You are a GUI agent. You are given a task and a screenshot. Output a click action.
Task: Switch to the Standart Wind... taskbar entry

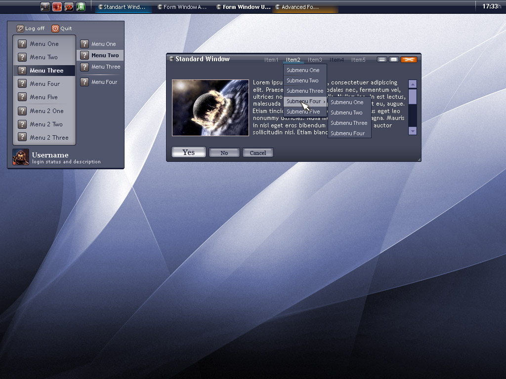click(124, 7)
